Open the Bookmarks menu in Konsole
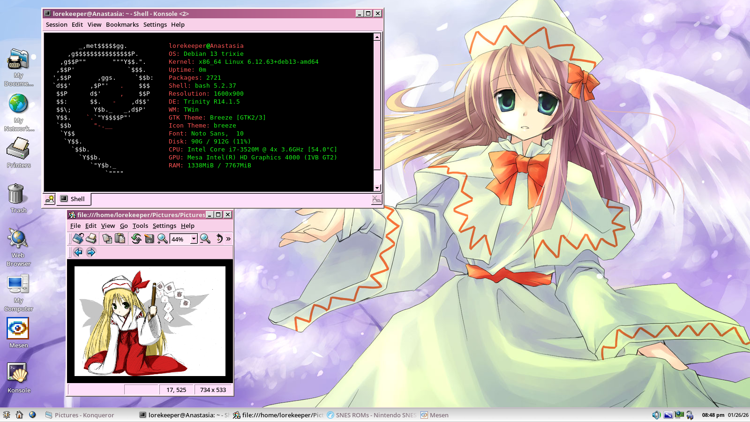Image resolution: width=750 pixels, height=422 pixels. pos(122,25)
